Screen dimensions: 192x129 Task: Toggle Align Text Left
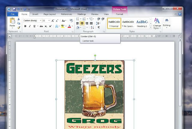pos(77,23)
